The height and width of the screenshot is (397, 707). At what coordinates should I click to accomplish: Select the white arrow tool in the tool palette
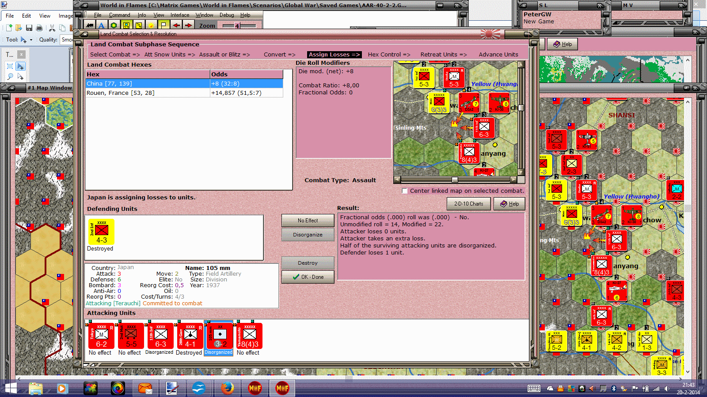pos(20,76)
